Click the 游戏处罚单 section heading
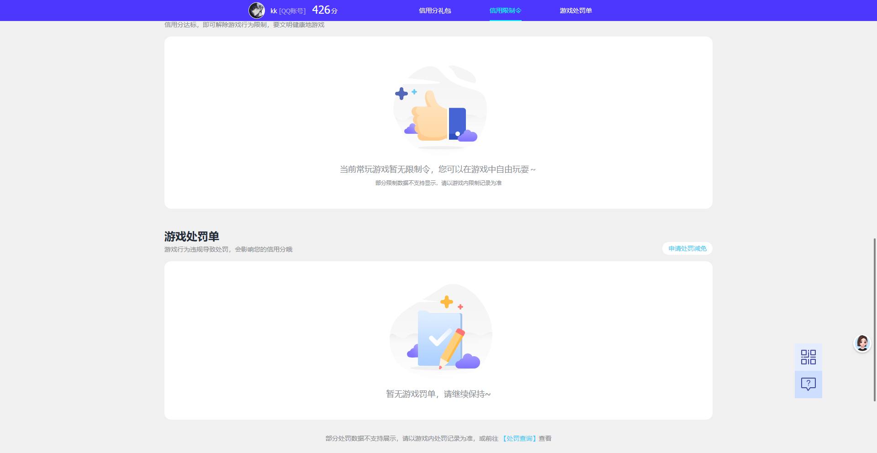This screenshot has height=453, width=877. click(192, 237)
